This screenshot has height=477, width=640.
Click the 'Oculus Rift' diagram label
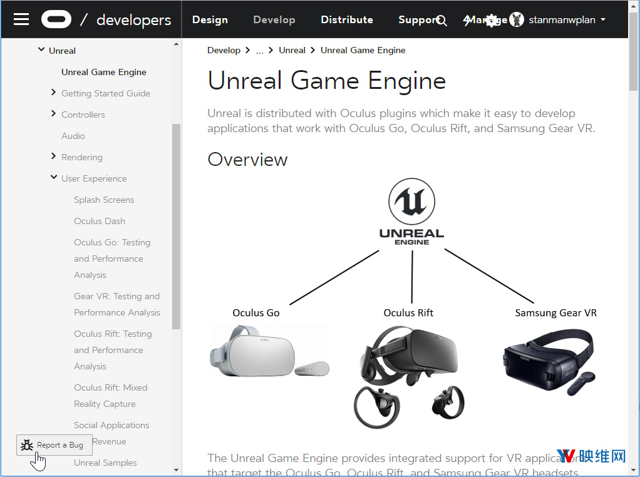(408, 313)
